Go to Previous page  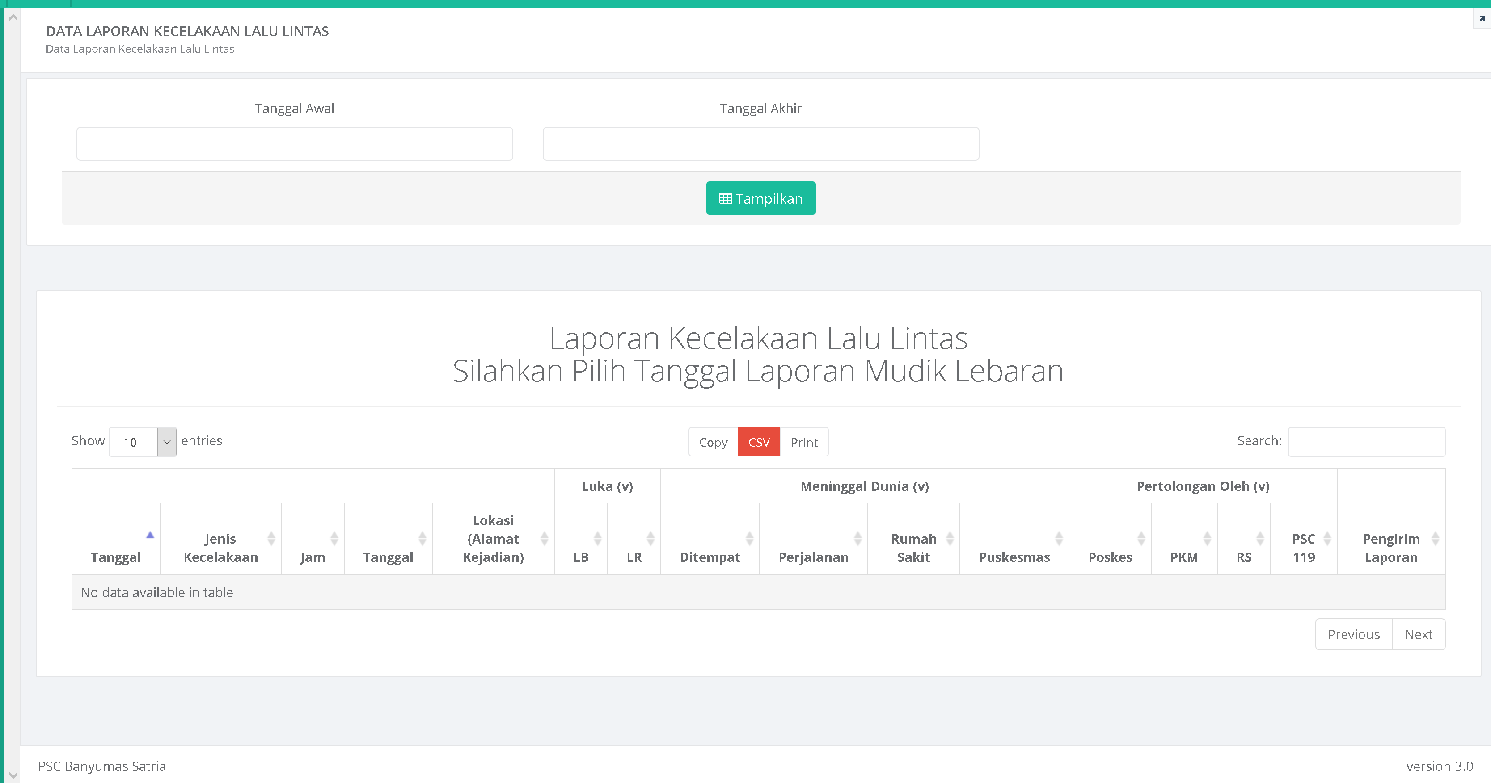coord(1353,634)
